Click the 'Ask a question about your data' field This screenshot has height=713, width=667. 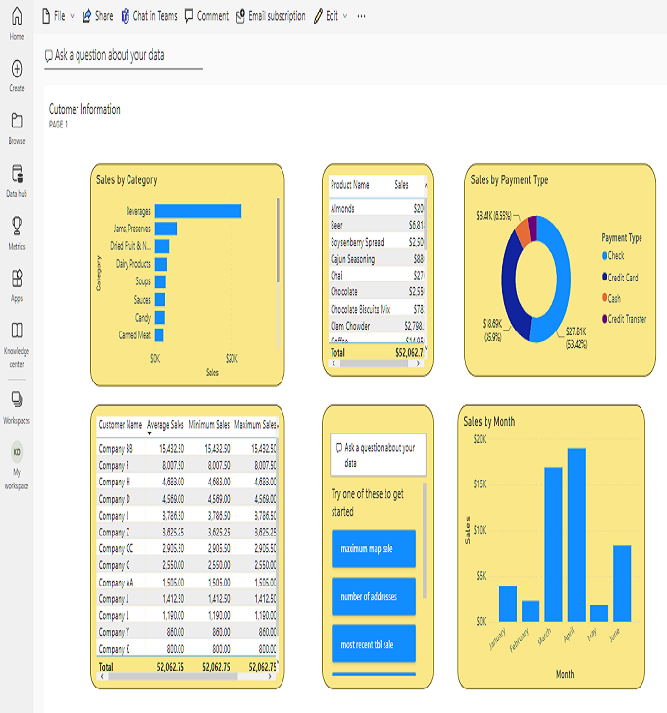coord(123,56)
